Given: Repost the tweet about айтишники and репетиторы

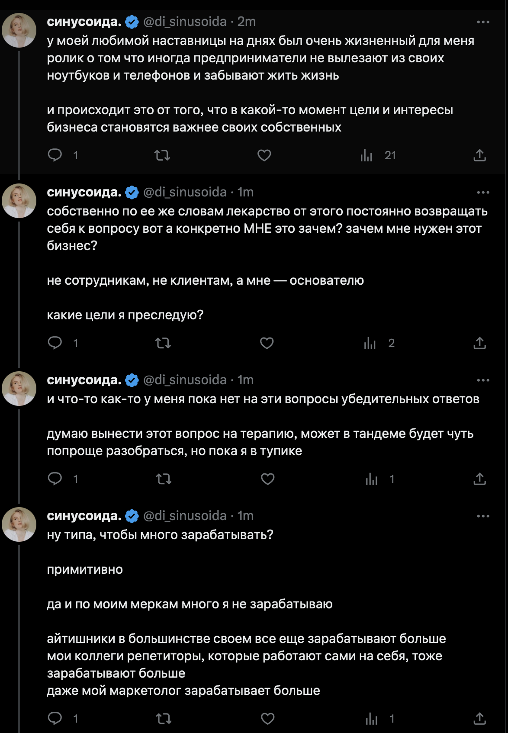Looking at the screenshot, I should pos(164,719).
